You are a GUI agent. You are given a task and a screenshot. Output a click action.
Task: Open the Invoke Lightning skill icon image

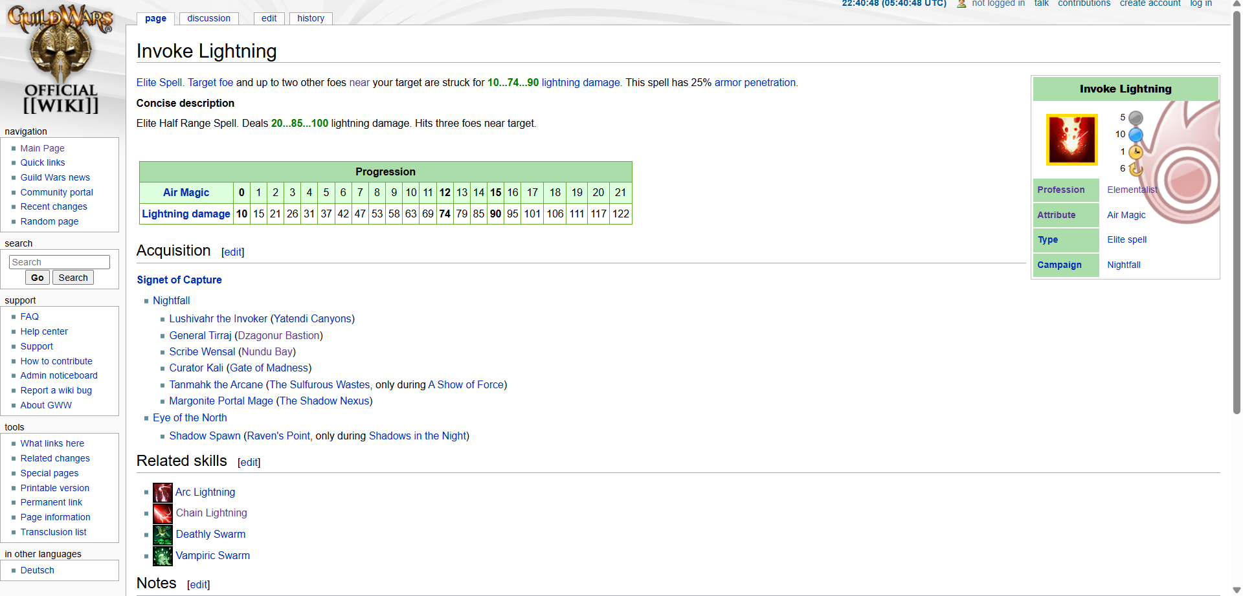point(1072,140)
